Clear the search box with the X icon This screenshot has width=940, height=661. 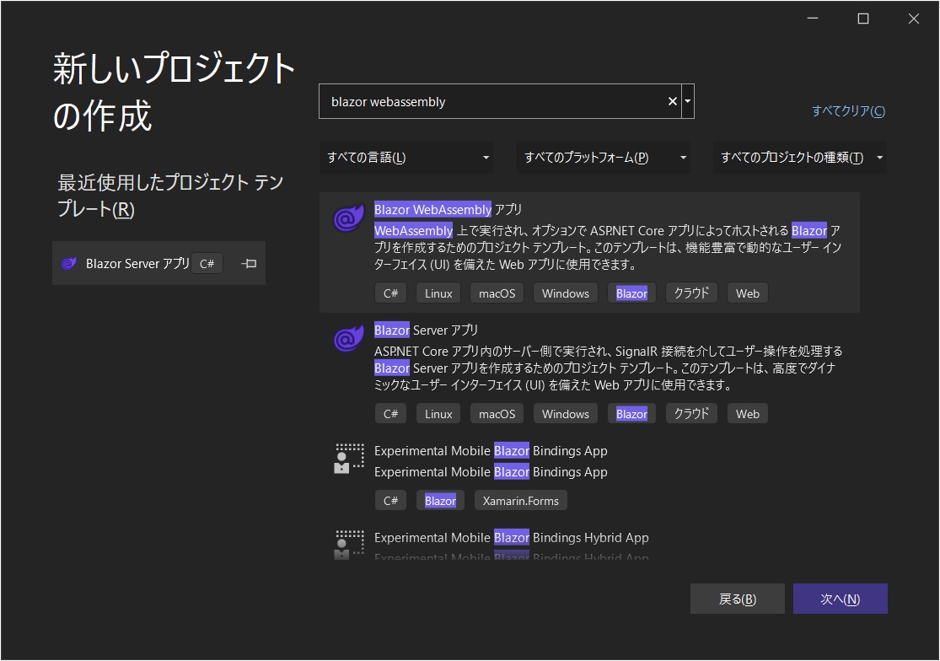click(x=673, y=102)
